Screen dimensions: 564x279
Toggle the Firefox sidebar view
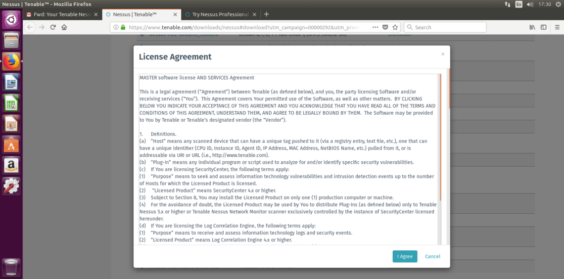tap(544, 27)
